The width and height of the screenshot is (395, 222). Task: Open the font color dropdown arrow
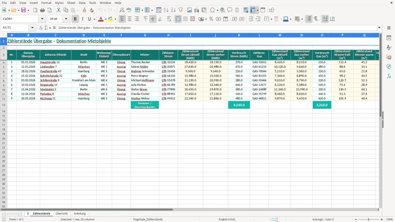click(106, 19)
